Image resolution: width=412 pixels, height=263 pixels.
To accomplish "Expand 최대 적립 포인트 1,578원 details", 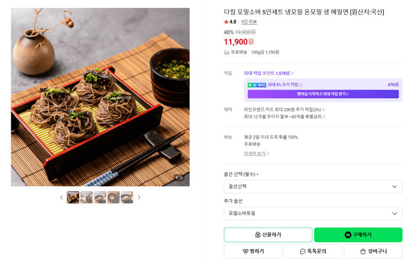I will click(268, 73).
